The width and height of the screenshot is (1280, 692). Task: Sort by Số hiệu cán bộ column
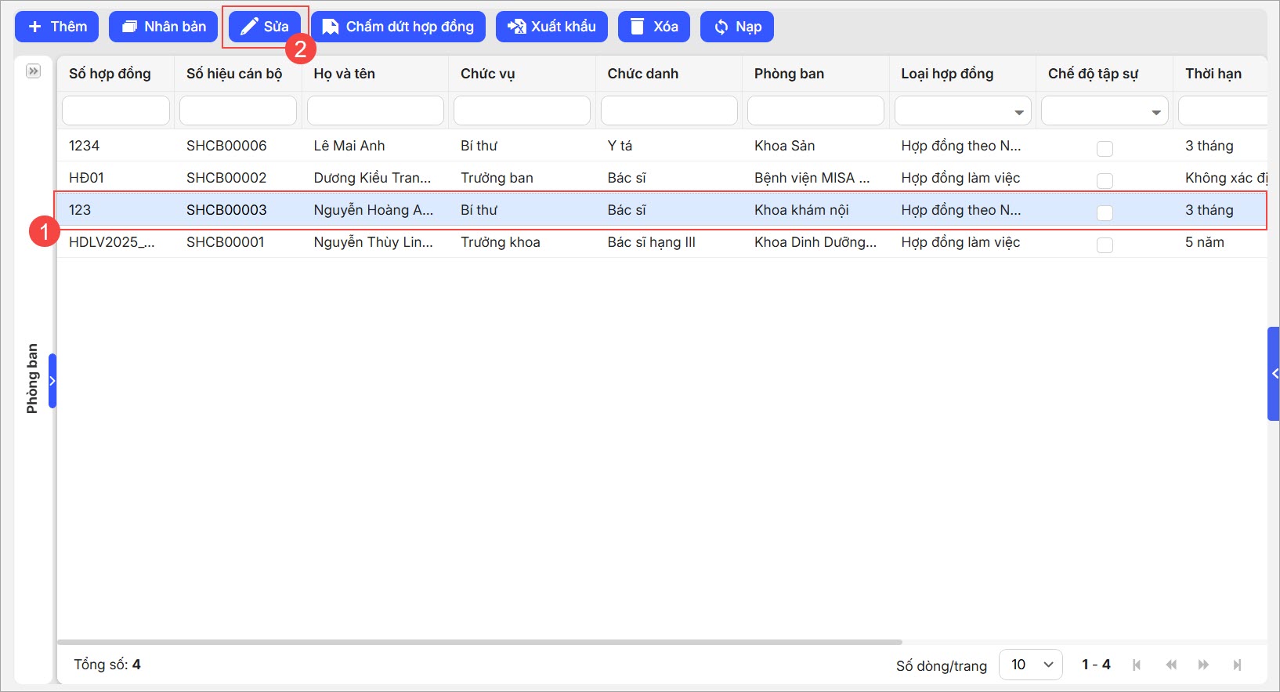click(234, 74)
